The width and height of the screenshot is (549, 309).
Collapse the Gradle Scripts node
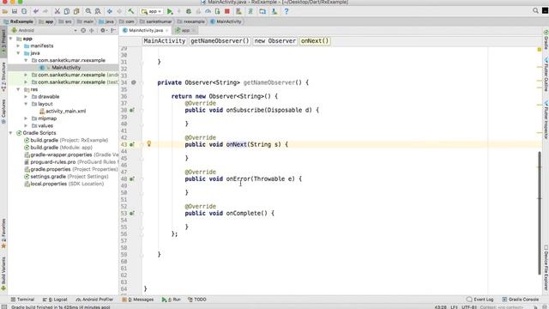pos(11,133)
